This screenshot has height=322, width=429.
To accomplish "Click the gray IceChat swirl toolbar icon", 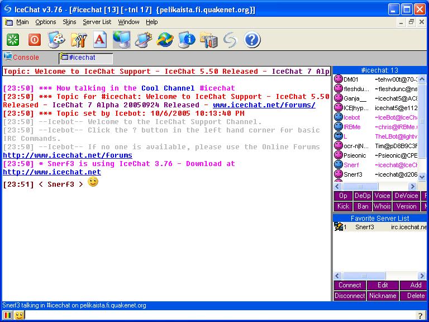I will coord(230,40).
